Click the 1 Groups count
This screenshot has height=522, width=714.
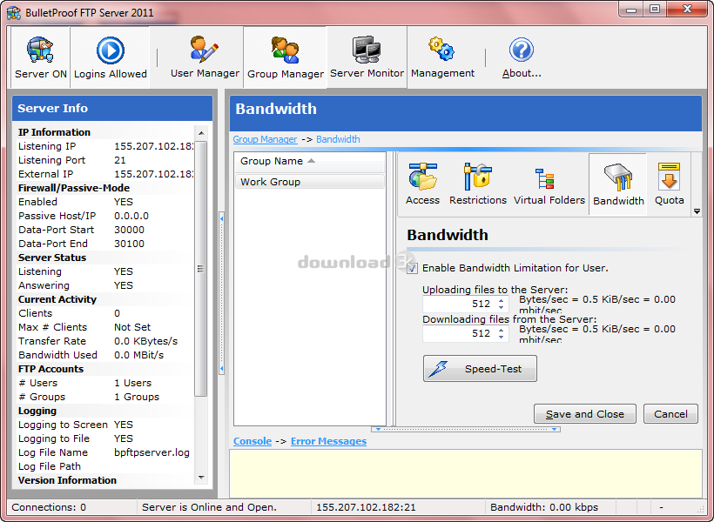tap(137, 397)
